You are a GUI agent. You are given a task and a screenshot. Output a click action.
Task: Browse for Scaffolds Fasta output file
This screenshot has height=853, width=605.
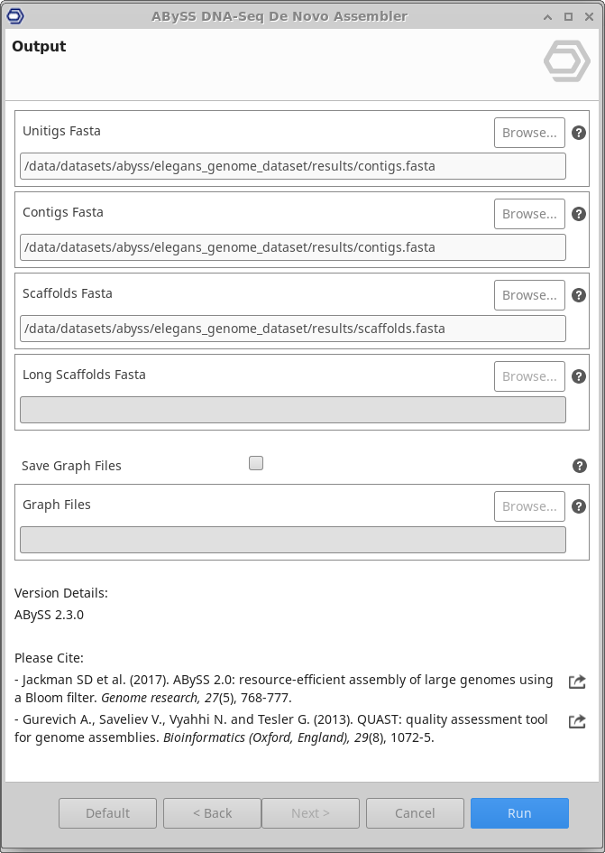coord(529,295)
